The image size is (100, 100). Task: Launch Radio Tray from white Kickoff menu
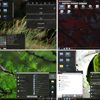tap(62, 90)
